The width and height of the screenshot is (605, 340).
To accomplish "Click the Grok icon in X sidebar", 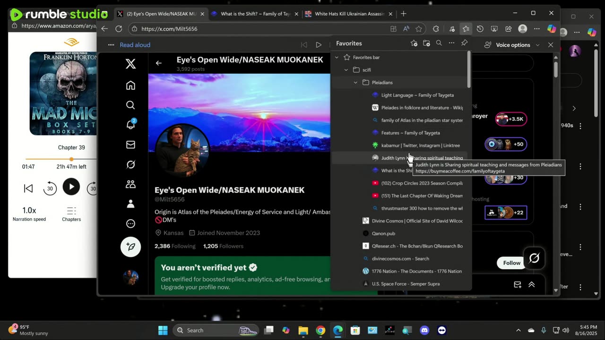I will [x=130, y=164].
